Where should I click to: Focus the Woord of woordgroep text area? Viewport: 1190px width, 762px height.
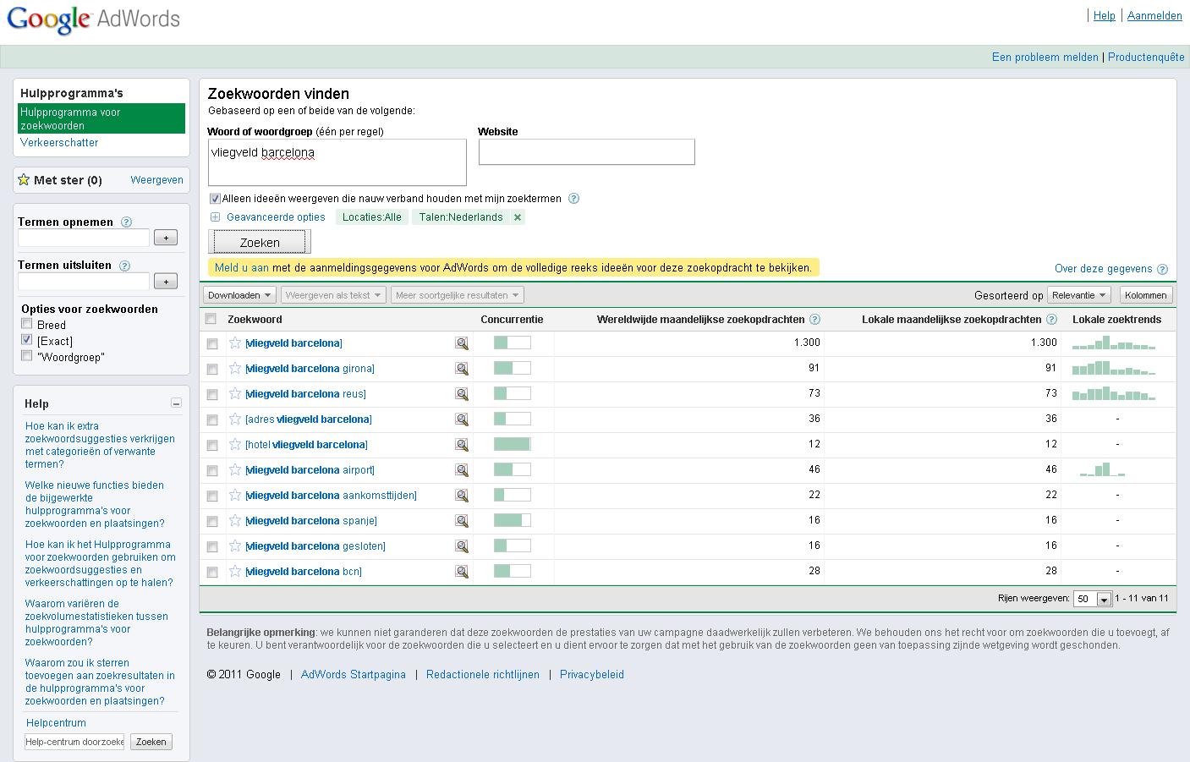(337, 162)
